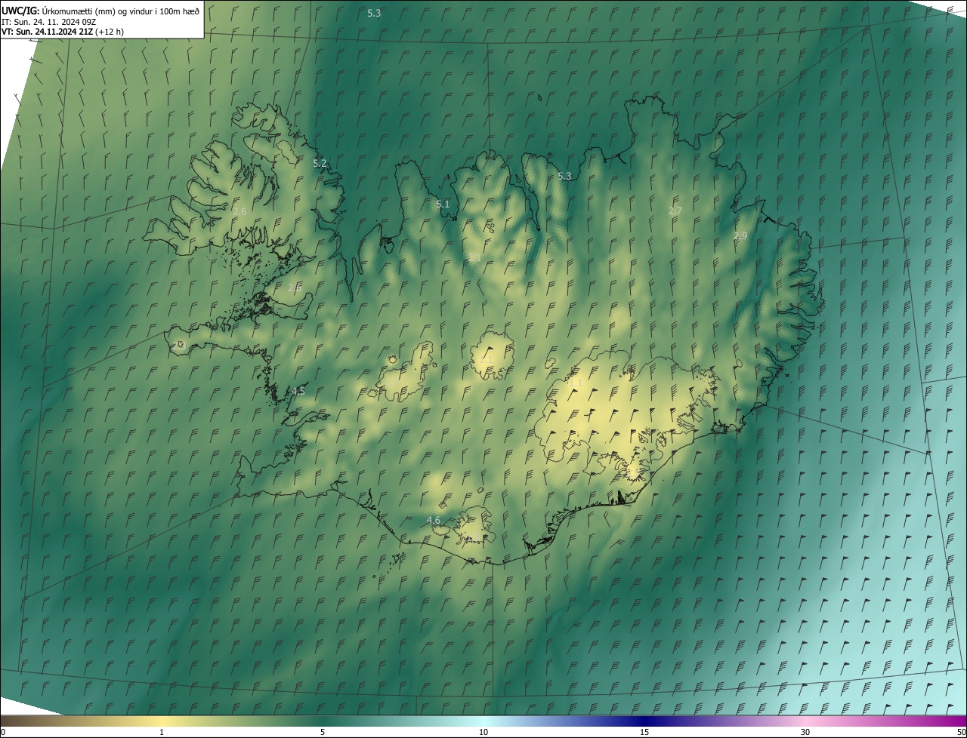The height and width of the screenshot is (738, 967).
Task: Click the colorbar tick label '50'
Action: click(961, 732)
